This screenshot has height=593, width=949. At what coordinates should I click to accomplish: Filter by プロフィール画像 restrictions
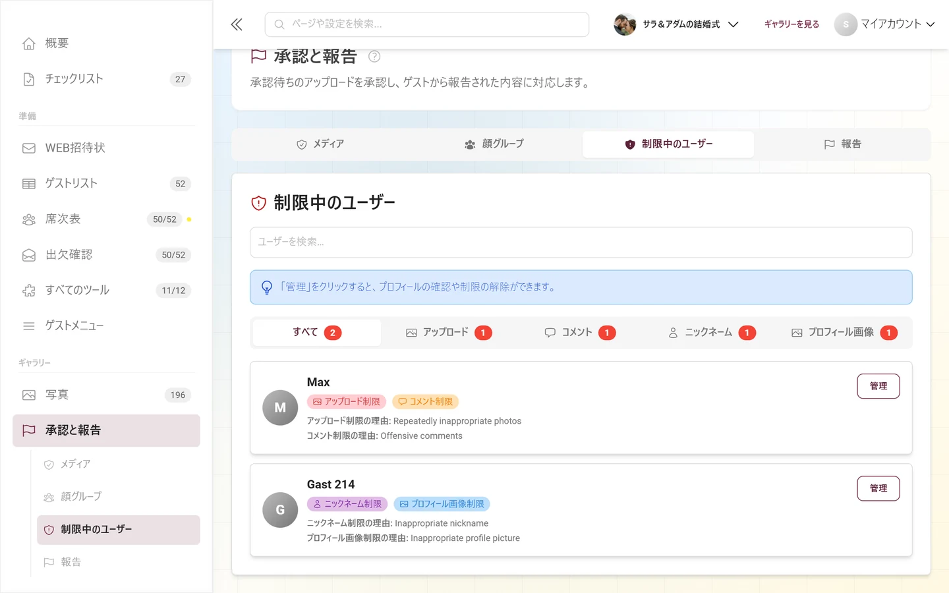[x=844, y=333]
